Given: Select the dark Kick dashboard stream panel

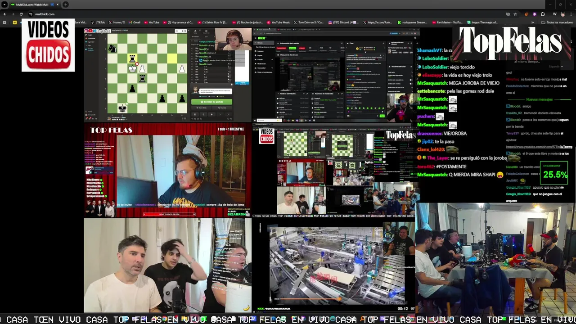Looking at the screenshot, I should tap(336, 75).
